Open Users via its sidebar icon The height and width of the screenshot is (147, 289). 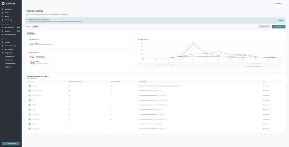point(3,13)
